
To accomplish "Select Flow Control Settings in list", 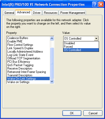I will click(x=28, y=45).
